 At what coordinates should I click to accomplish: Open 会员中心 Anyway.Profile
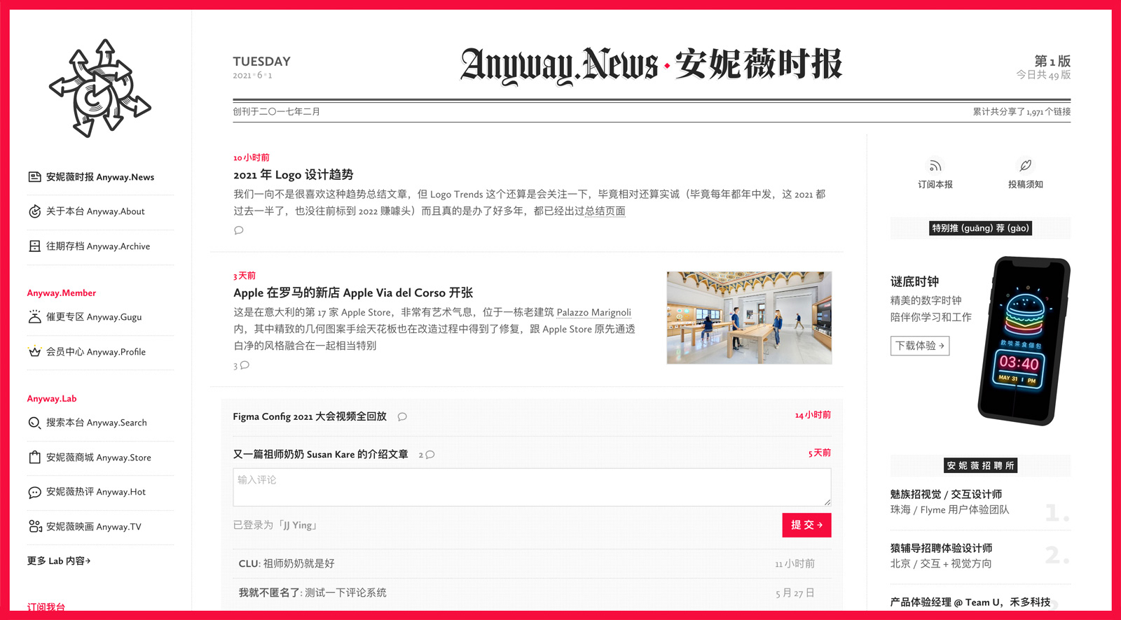pyautogui.click(x=96, y=352)
